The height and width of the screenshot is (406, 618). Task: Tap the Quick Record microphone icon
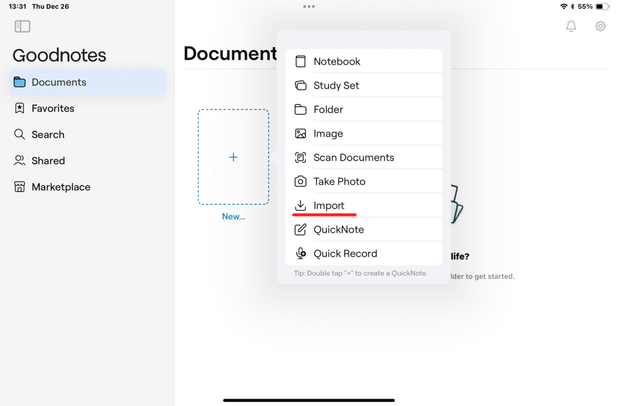(301, 253)
